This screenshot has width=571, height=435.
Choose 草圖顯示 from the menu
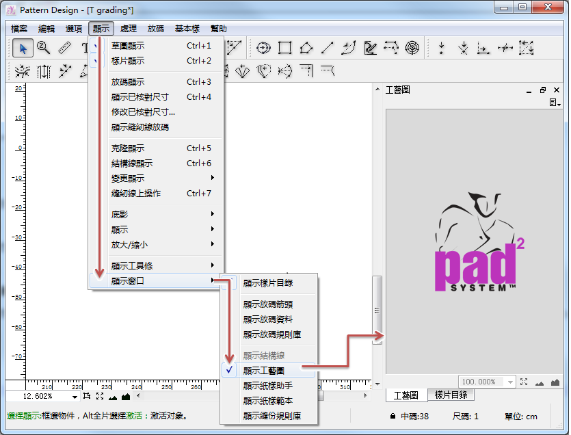(128, 46)
